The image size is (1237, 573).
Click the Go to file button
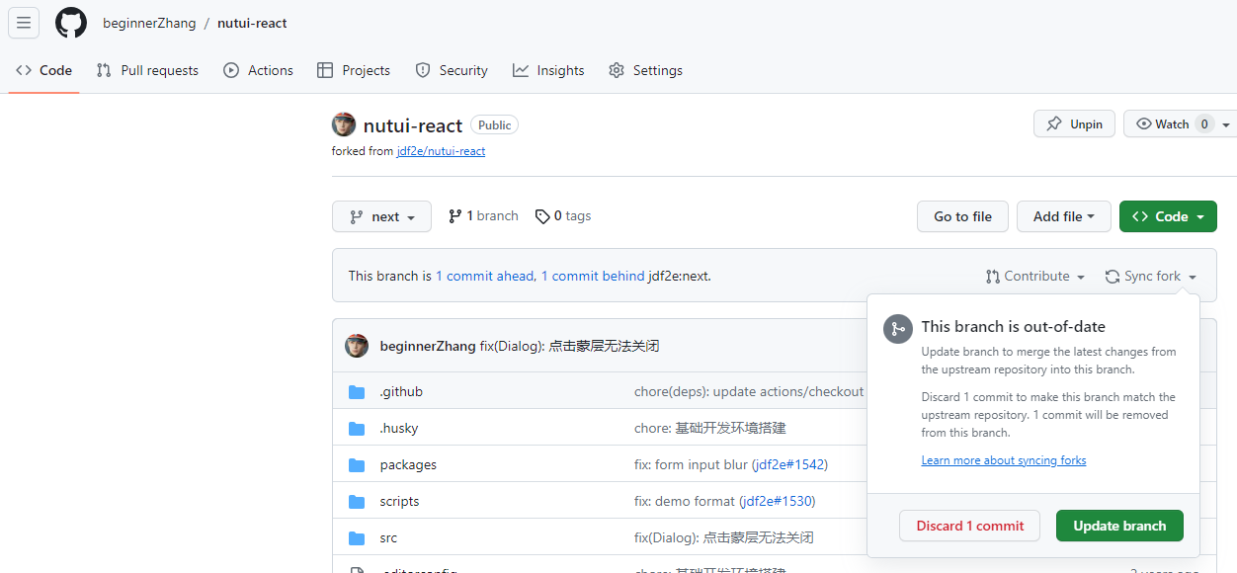coord(962,216)
